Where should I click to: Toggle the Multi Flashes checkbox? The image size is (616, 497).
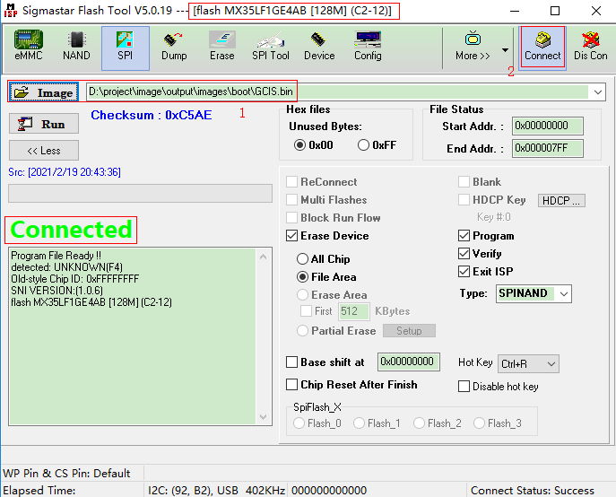coord(291,200)
